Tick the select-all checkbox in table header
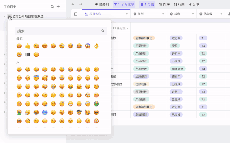The image size is (230, 143). (x=76, y=14)
